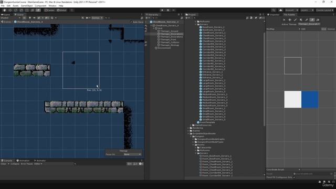Switch to the Inspector tab
The image size is (336, 189).
[x=274, y=15]
